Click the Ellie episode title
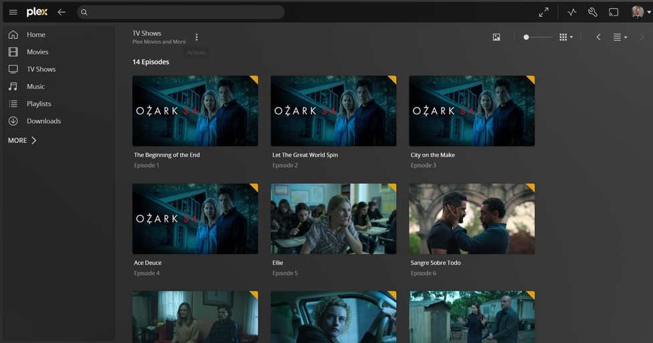Image resolution: width=653 pixels, height=343 pixels. click(278, 263)
